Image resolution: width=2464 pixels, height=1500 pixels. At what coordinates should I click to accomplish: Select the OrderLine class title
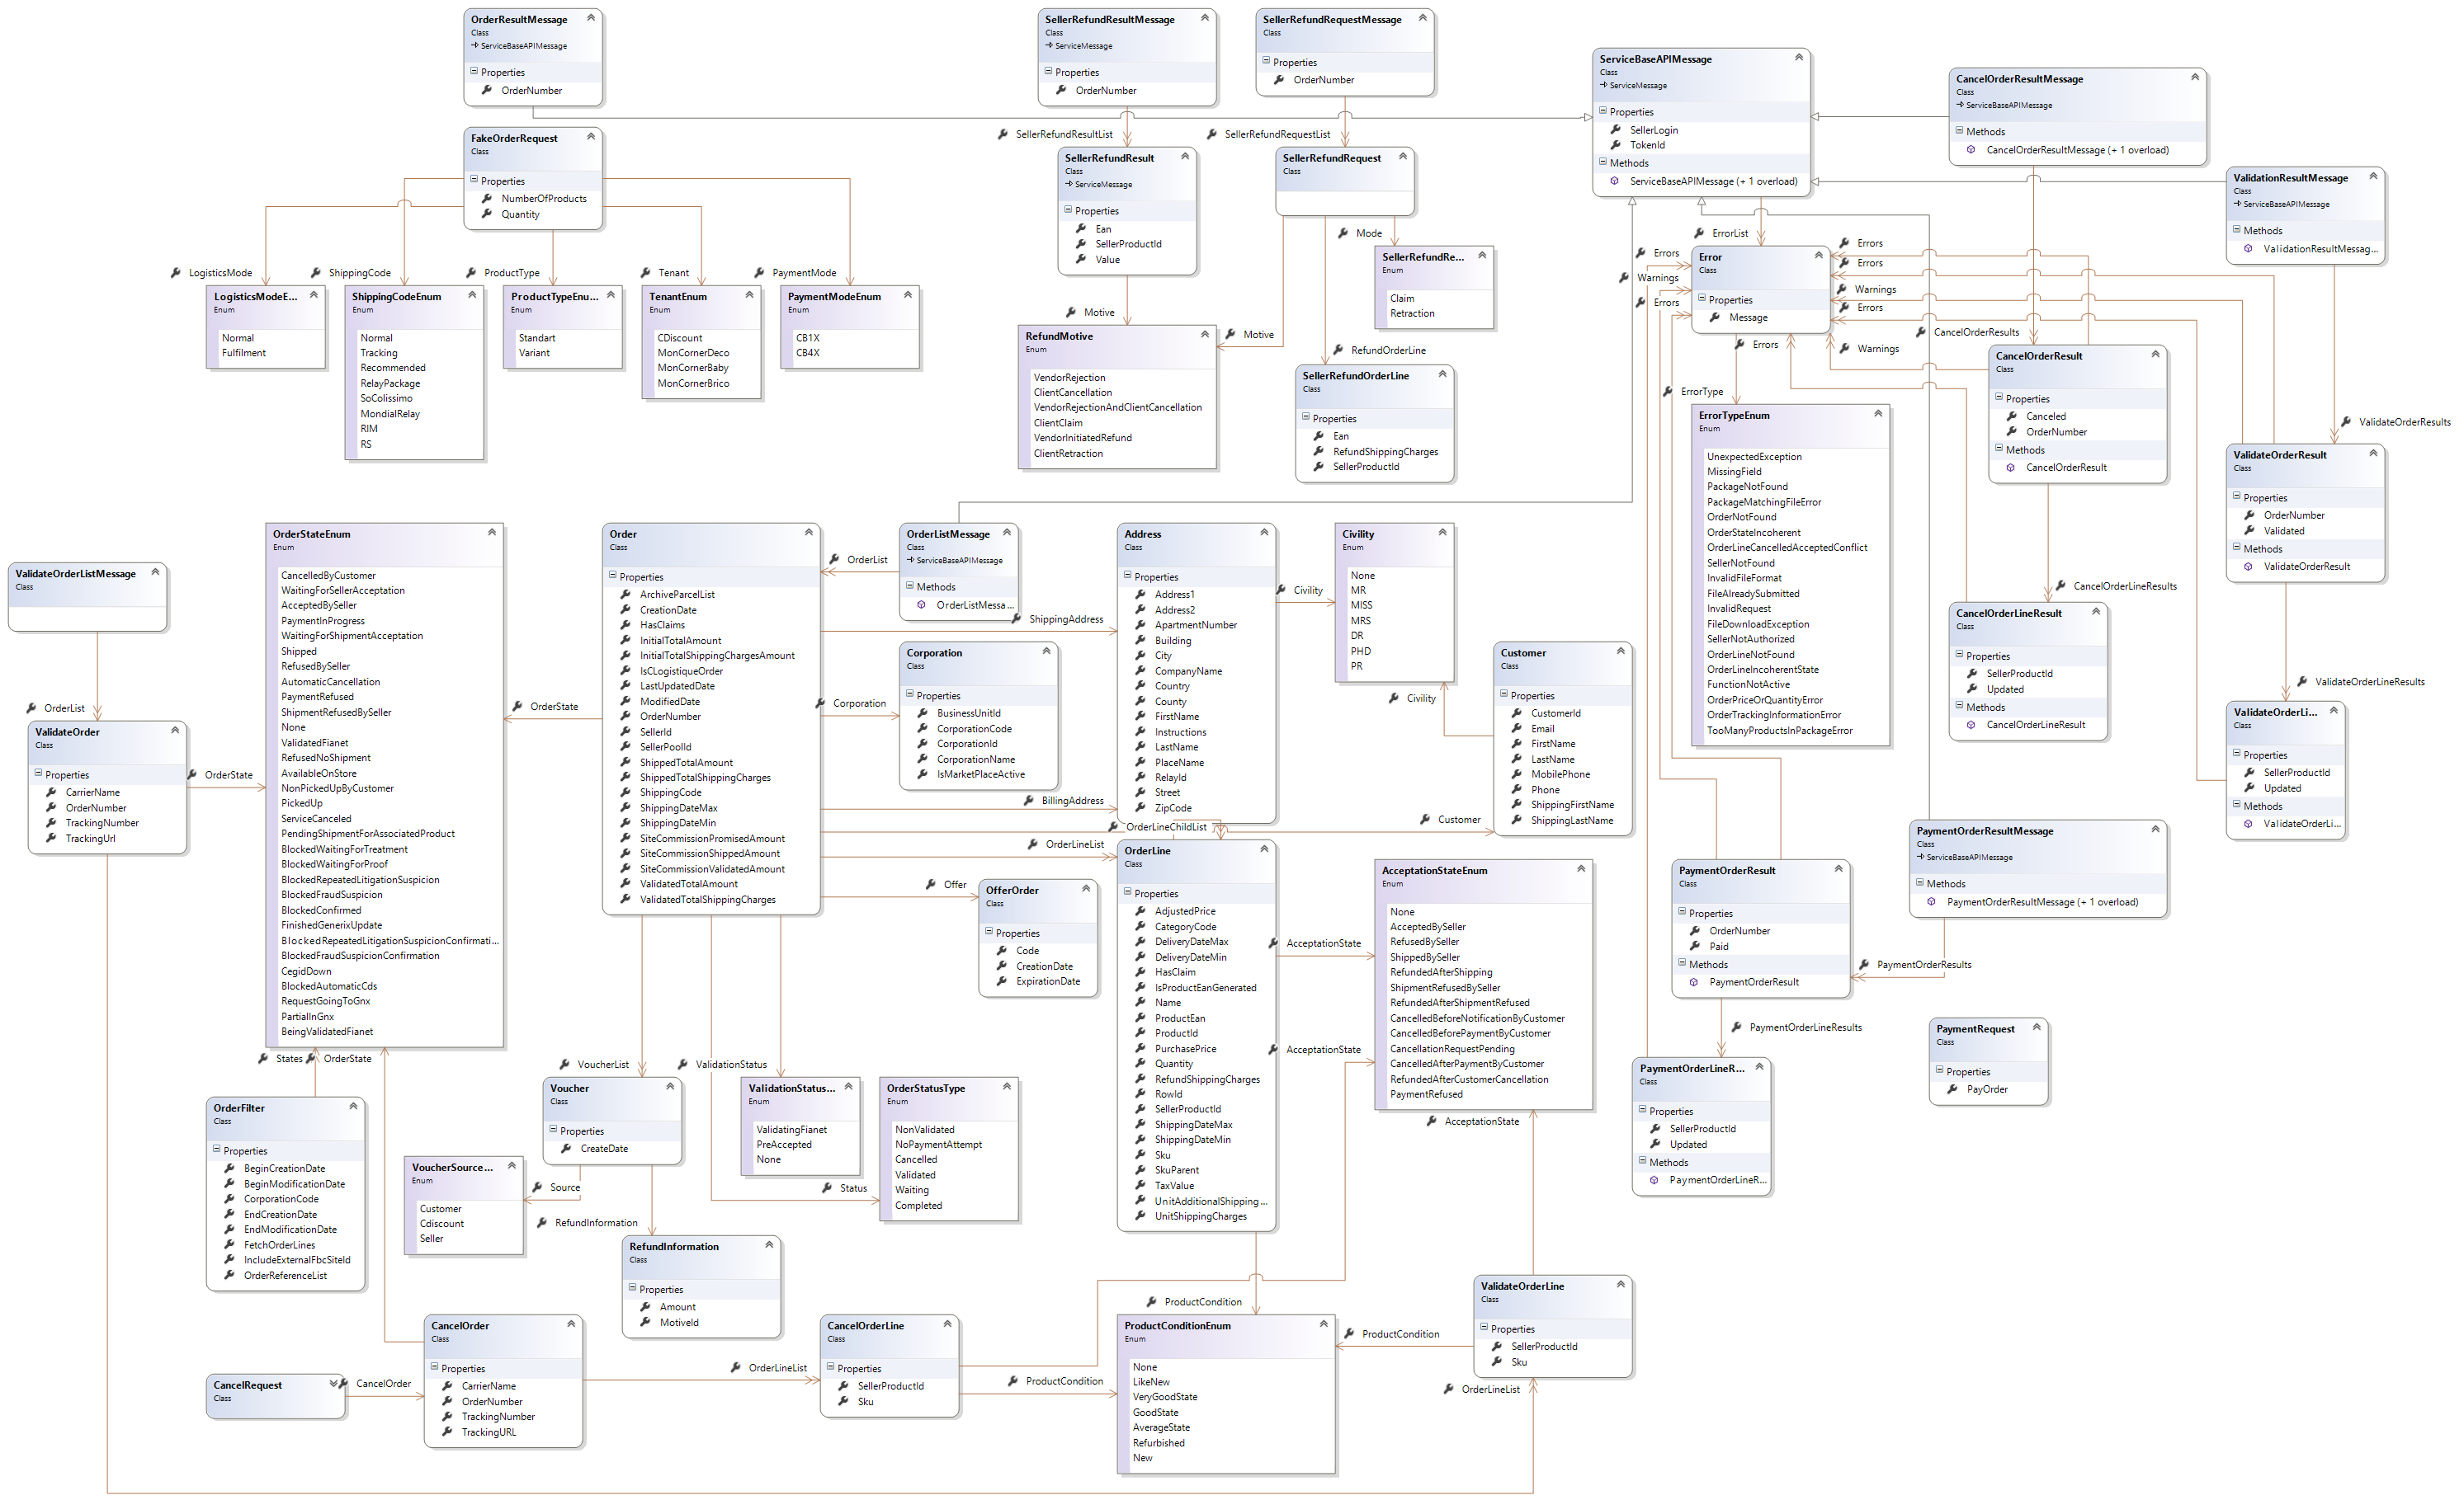(1147, 852)
